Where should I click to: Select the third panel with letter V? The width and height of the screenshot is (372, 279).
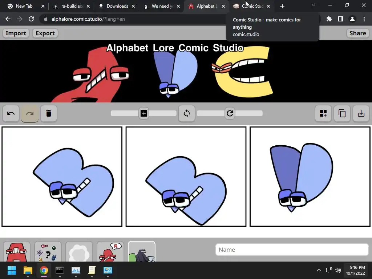310,177
